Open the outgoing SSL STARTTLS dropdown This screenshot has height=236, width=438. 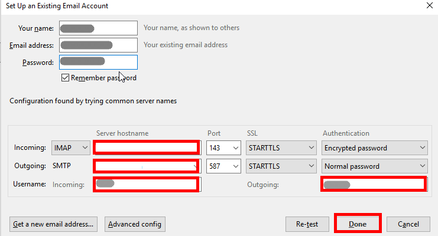tap(281, 166)
